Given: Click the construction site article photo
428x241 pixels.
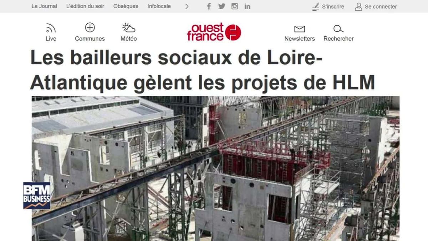Looking at the screenshot, I should [215, 169].
